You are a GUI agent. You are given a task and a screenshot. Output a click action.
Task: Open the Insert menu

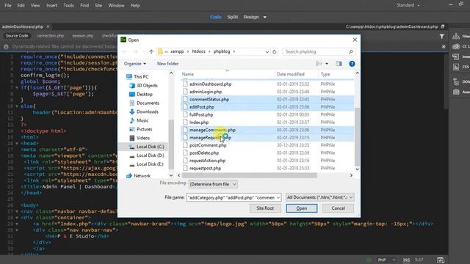(51, 5)
